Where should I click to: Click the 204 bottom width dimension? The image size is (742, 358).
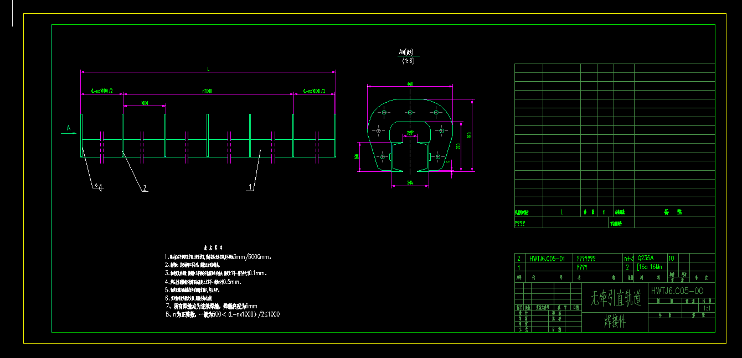410,182
